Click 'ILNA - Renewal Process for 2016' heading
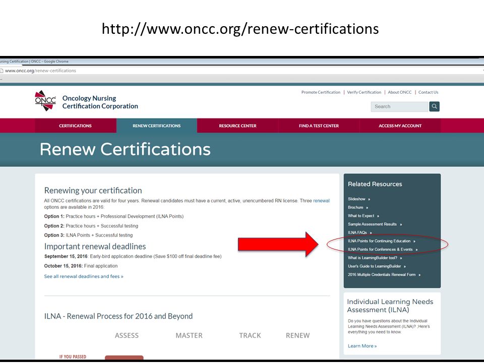This screenshot has height=363, width=484. point(118,317)
